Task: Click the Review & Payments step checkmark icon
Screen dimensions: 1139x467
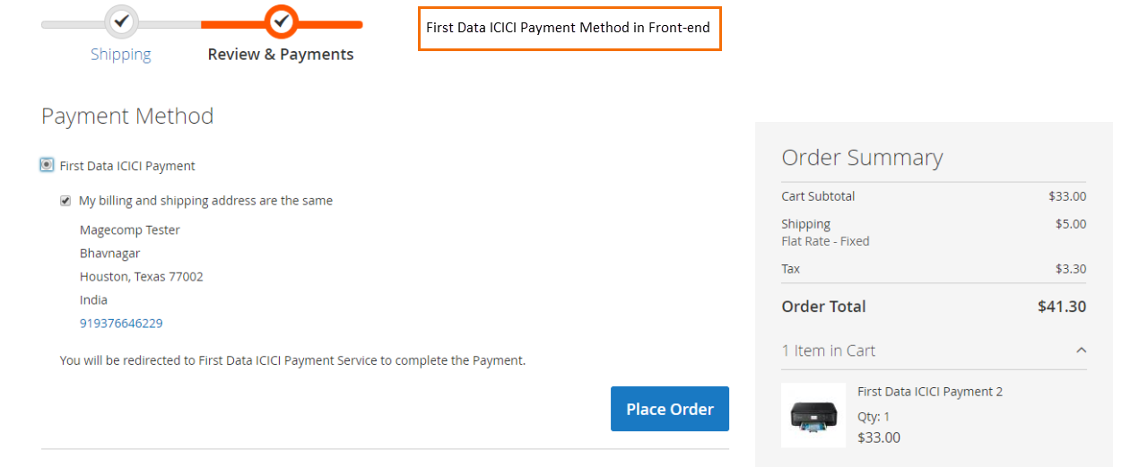Action: click(282, 21)
